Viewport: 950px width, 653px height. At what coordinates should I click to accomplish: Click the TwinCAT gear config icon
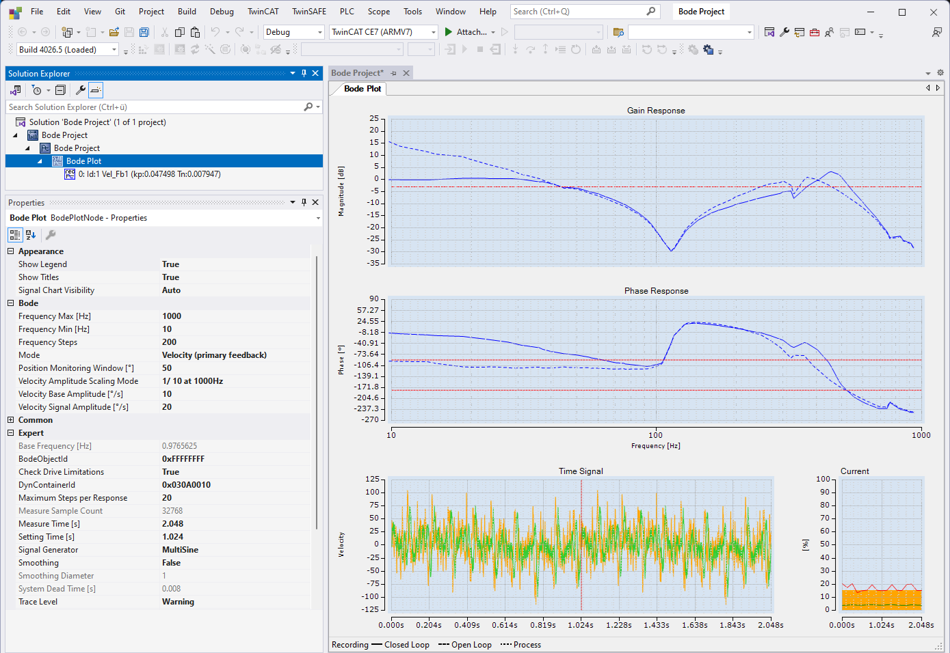(708, 50)
